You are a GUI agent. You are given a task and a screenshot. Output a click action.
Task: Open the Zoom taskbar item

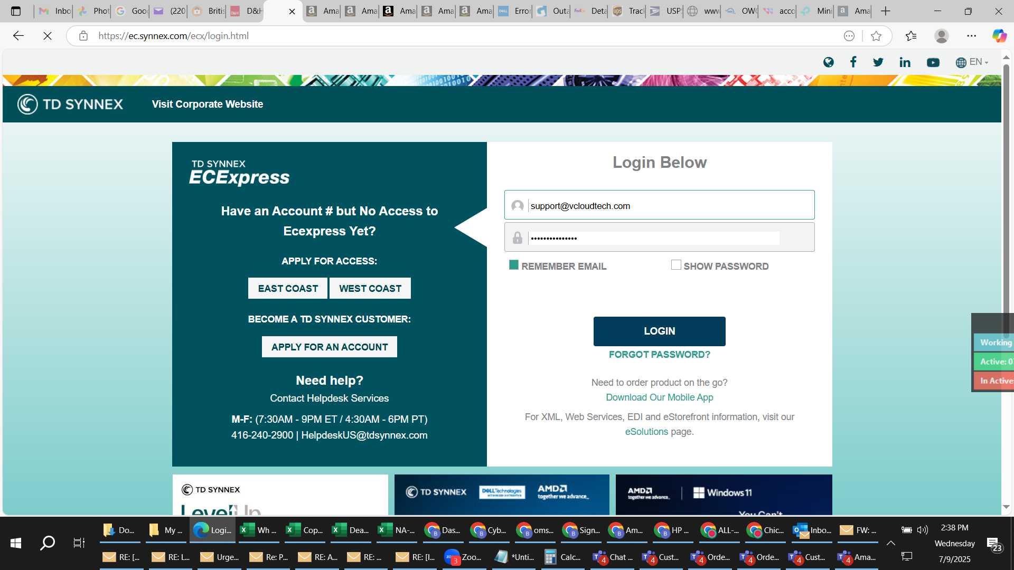(x=463, y=557)
